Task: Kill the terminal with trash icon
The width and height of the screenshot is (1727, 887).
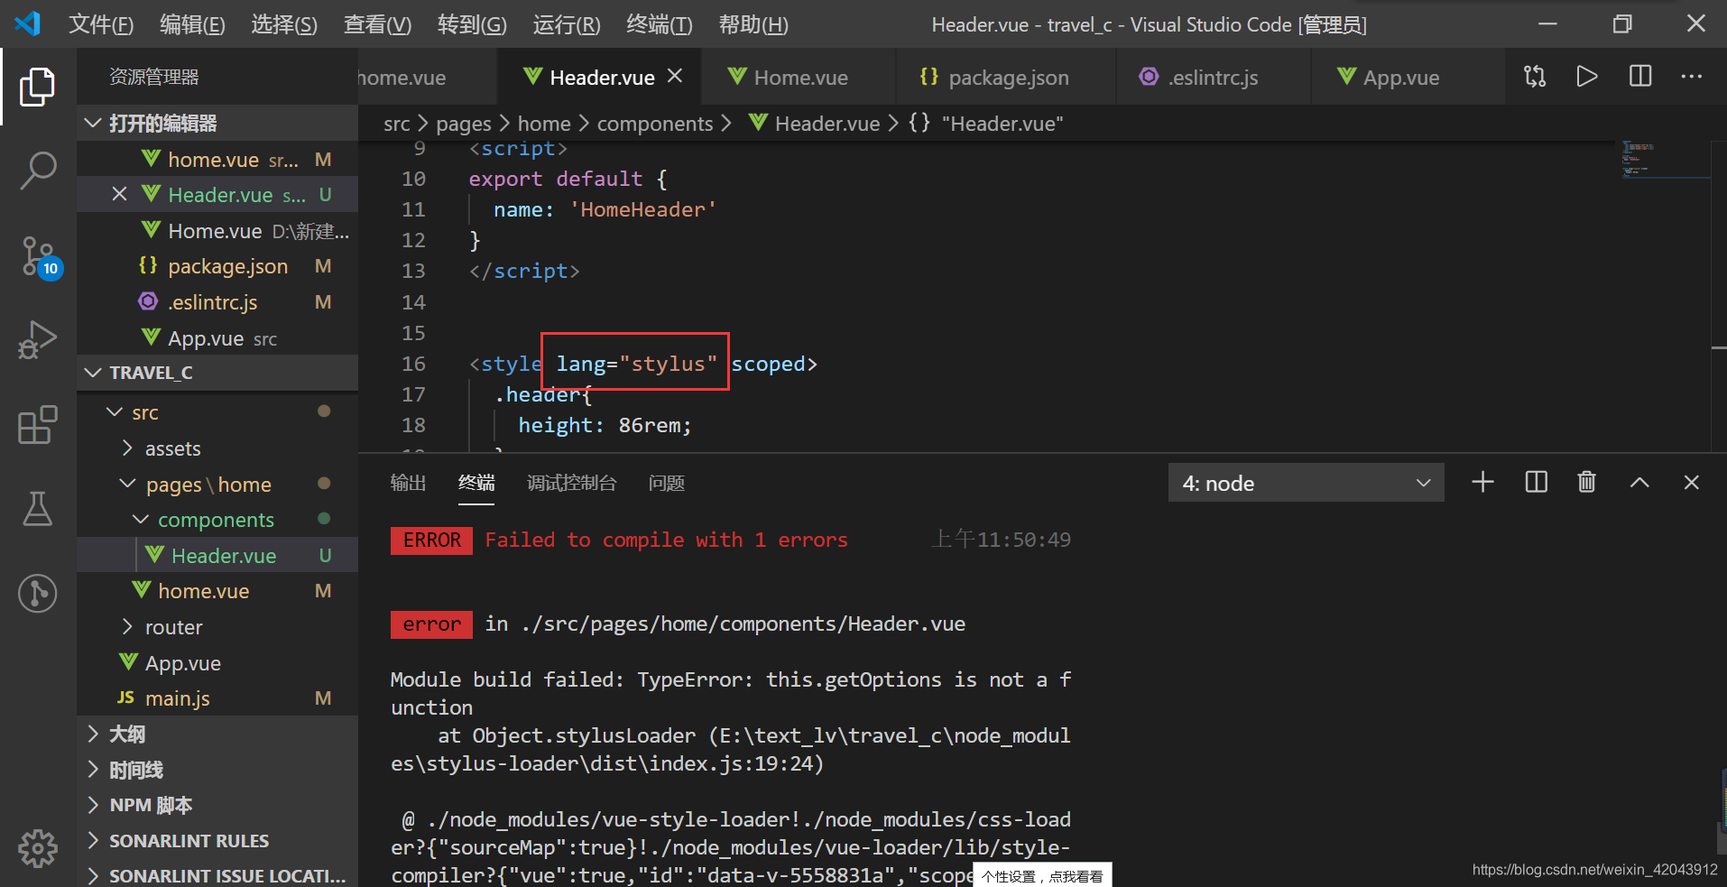Action: click(1586, 483)
